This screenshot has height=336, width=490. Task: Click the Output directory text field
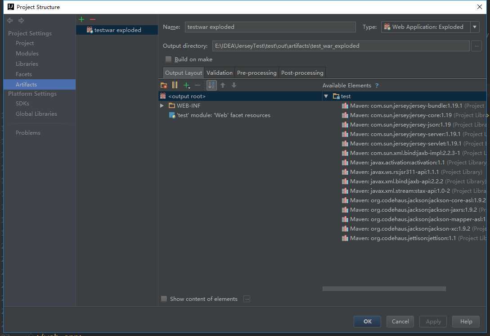coord(341,46)
